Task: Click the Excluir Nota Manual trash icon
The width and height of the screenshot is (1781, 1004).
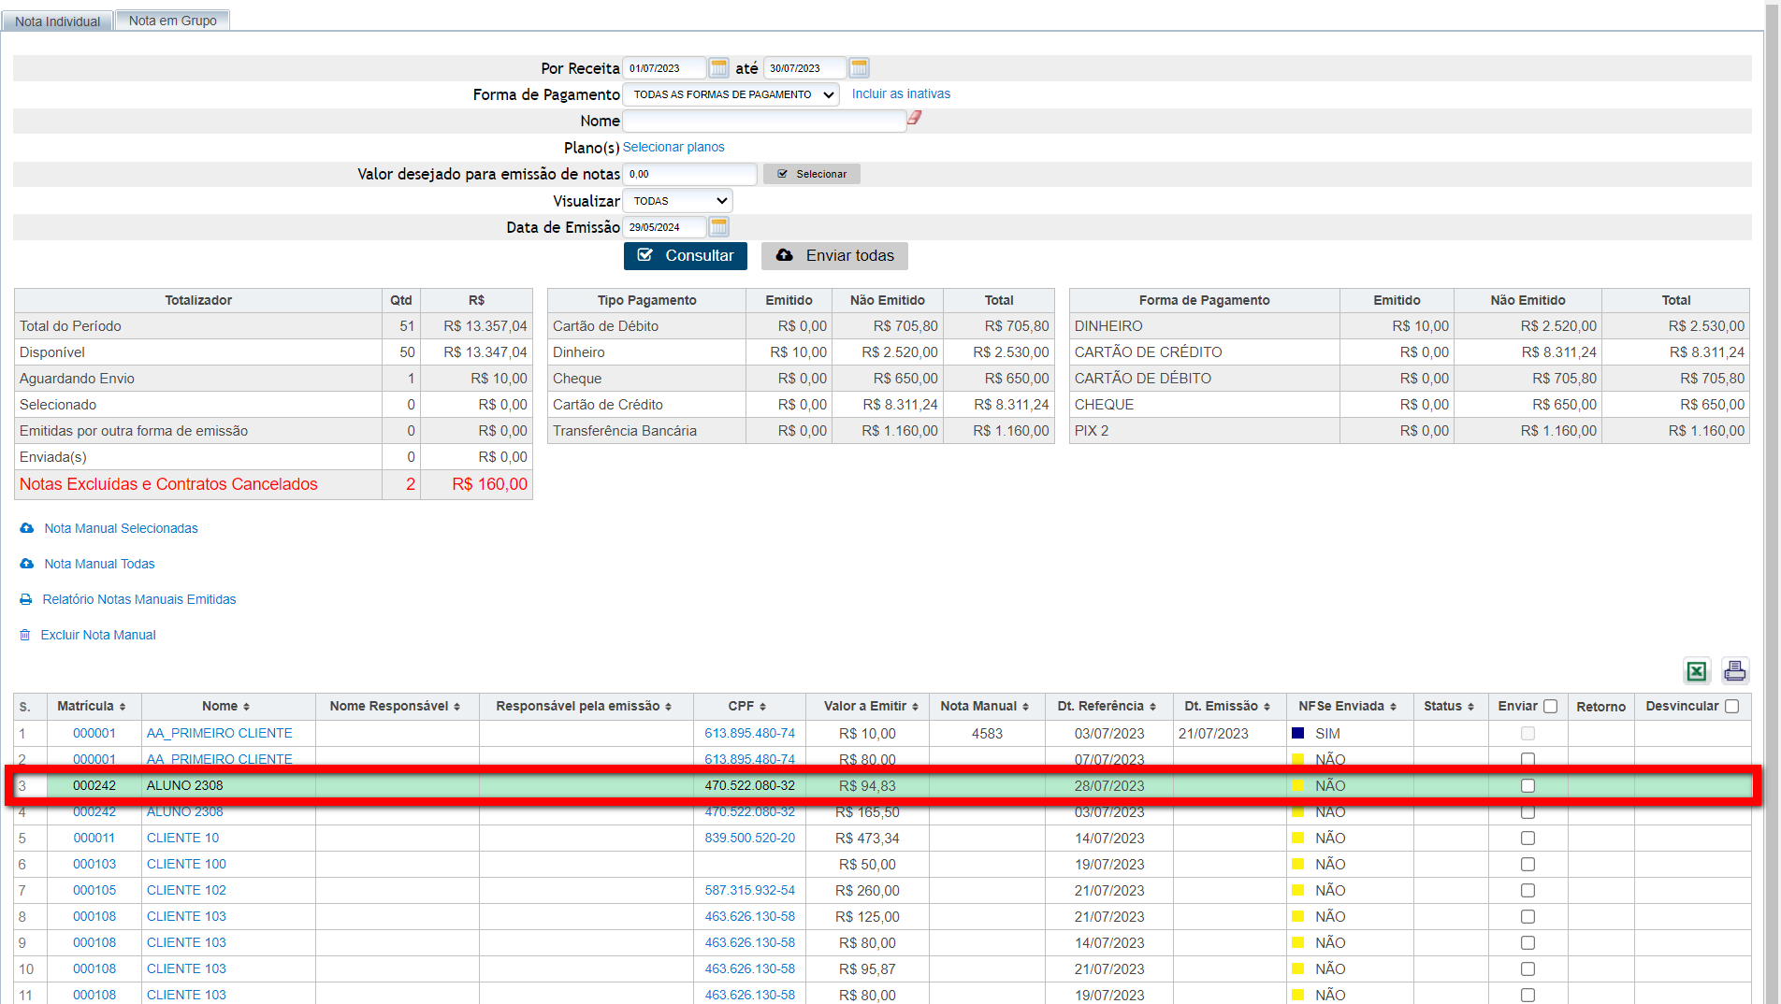Action: [x=25, y=635]
